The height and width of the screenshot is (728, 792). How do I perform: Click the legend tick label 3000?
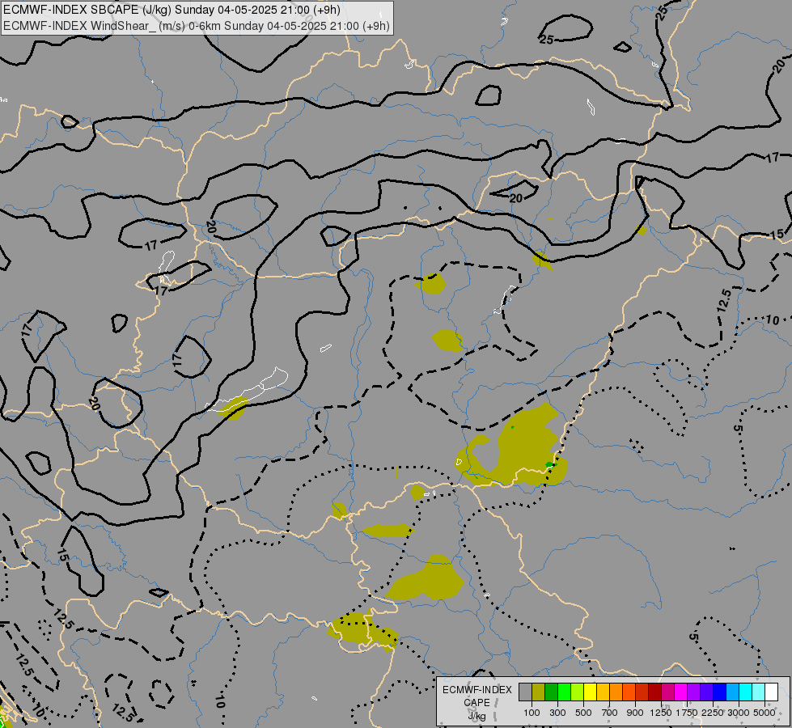[x=739, y=713]
